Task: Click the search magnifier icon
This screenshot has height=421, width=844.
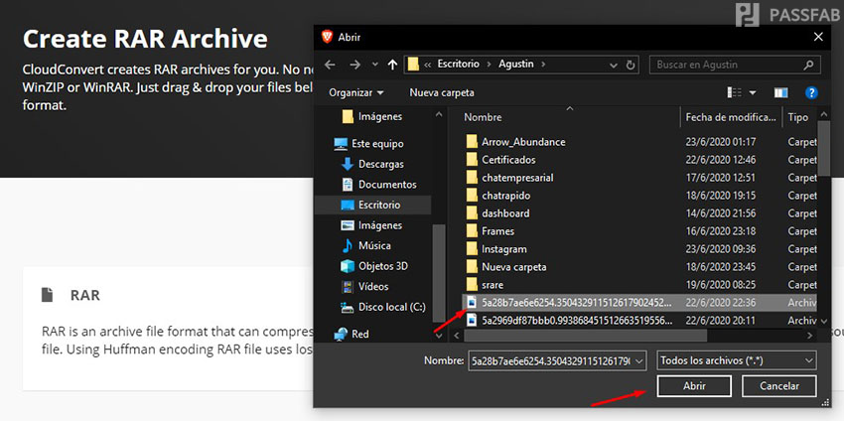Action: pyautogui.click(x=808, y=65)
